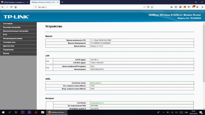The height and width of the screenshot is (115, 205).
Task: Go back to the previous page
Action: [x=3, y=7]
